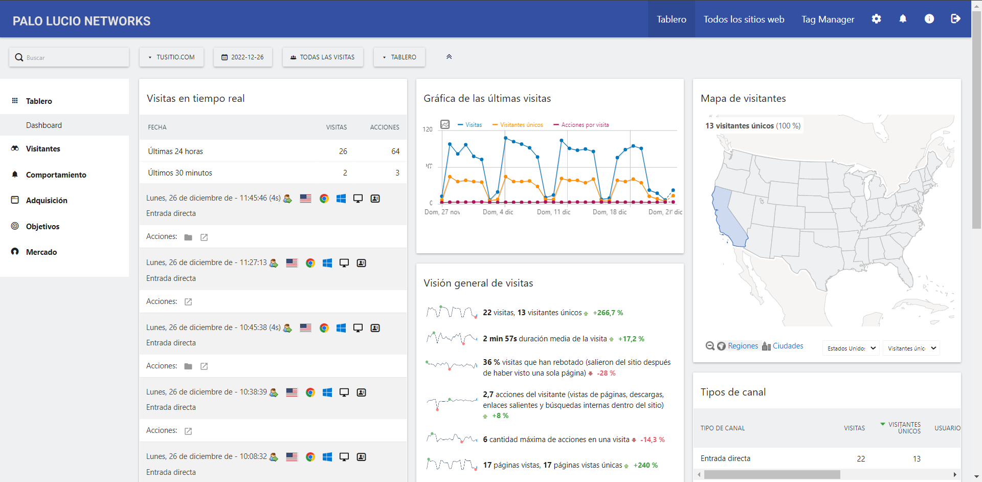Click Chrome browser icon on 11:45:46 visit
982x482 pixels.
tap(324, 199)
